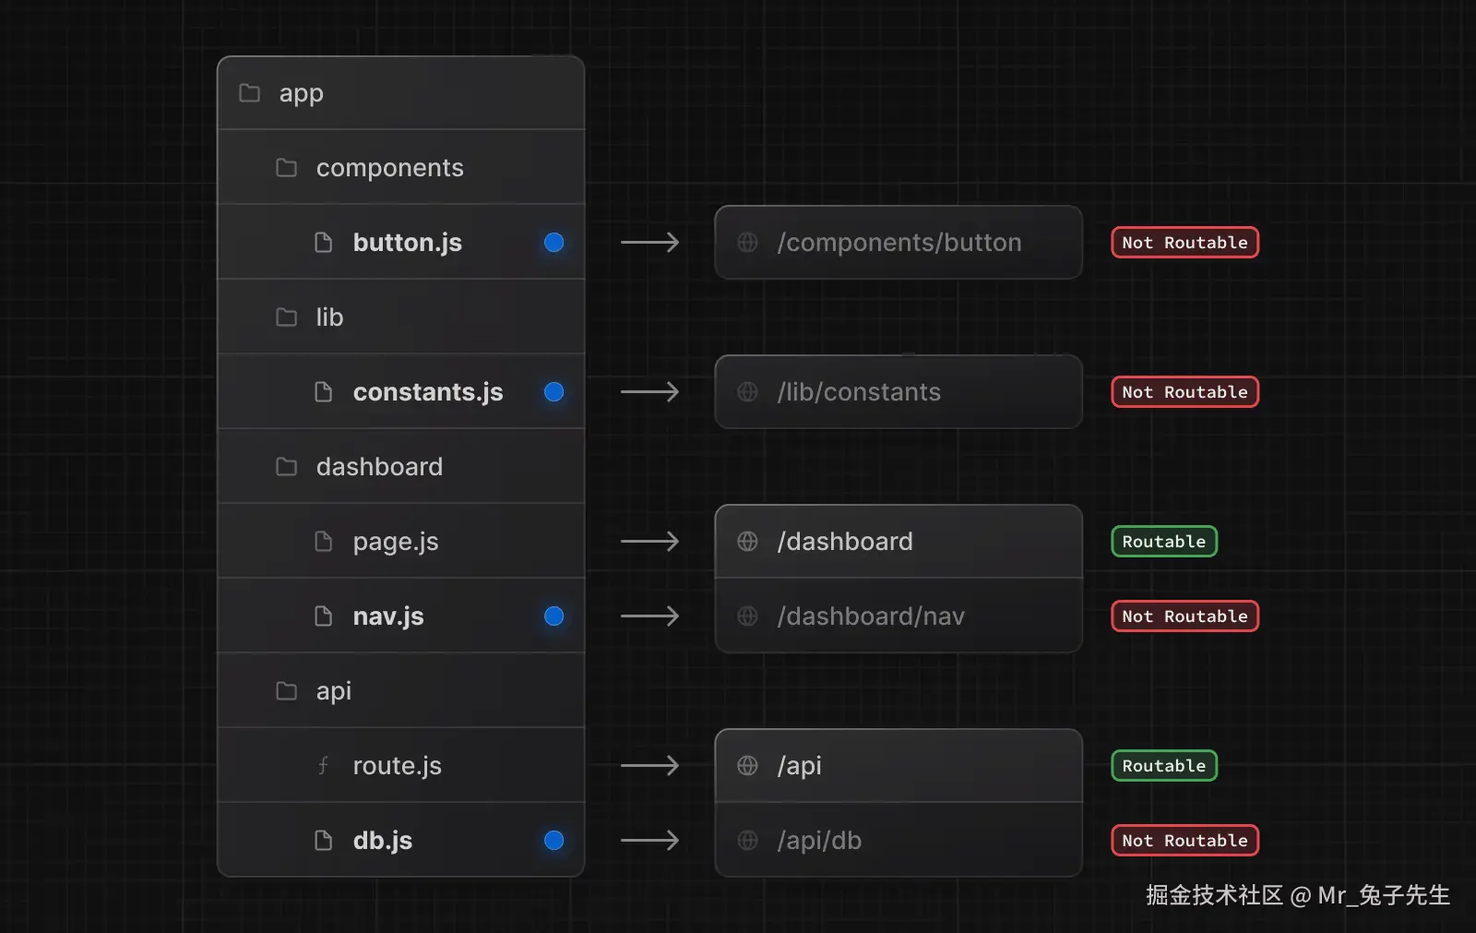
Task: Click the /lib/constants route box
Action: tap(898, 392)
